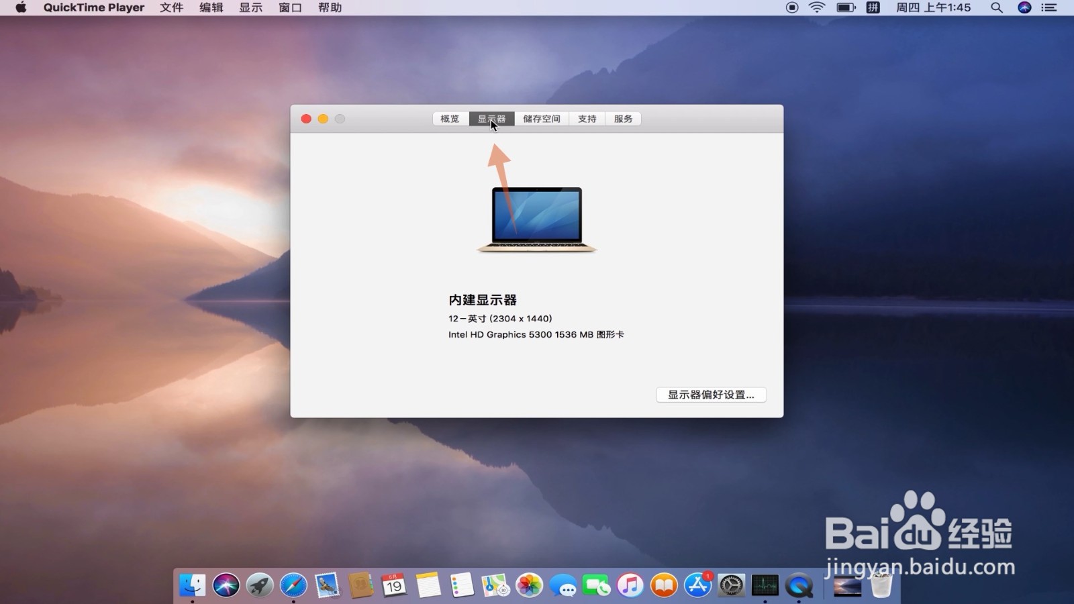The width and height of the screenshot is (1074, 604).
Task: Click the Wi-Fi icon in menu bar
Action: tap(816, 7)
